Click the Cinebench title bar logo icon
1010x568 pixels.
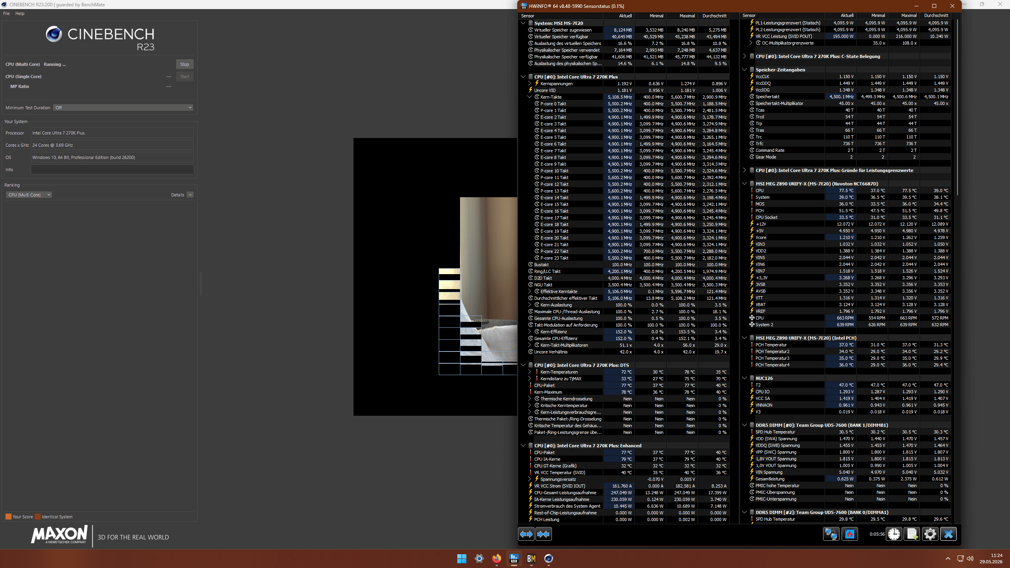(x=4, y=4)
